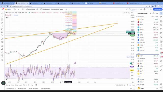Image resolution: width=163 pixels, height=92 pixels.
Task: Toggle fullscreen mode icon
Action: pyautogui.click(x=148, y=9)
